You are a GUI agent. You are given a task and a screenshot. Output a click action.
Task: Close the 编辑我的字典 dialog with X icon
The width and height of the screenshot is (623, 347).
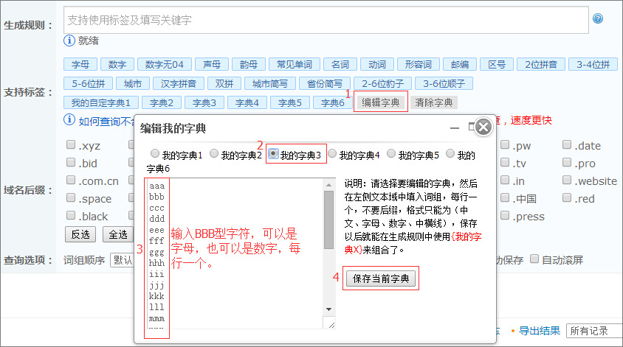pos(483,127)
